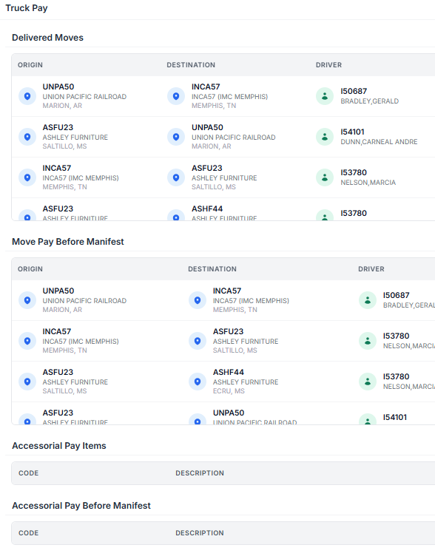Click the Move Pay Before Manifest section heading
This screenshot has width=435, height=559.
pyautogui.click(x=68, y=242)
